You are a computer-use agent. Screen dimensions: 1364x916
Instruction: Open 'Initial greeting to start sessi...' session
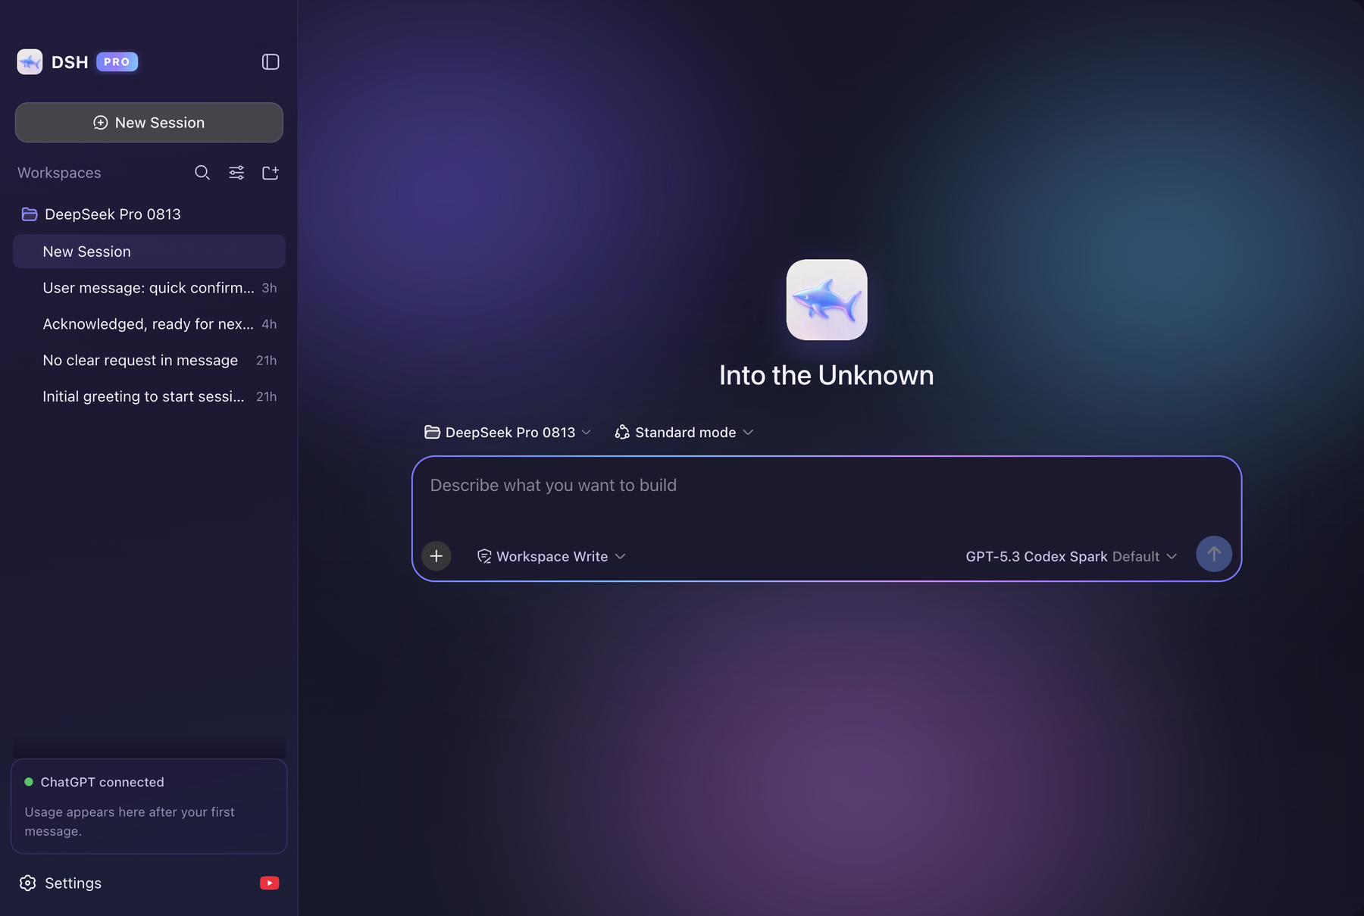pos(149,397)
